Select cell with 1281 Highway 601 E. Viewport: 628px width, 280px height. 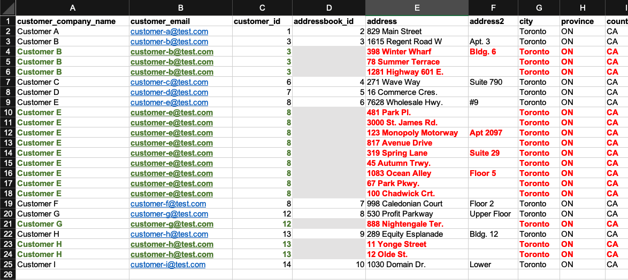pyautogui.click(x=417, y=72)
